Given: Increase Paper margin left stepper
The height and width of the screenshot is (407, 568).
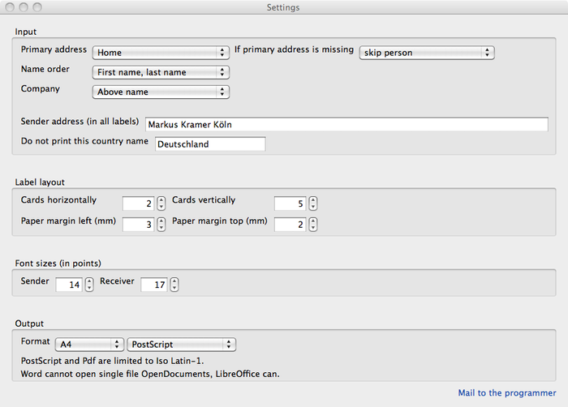Looking at the screenshot, I should 161,221.
